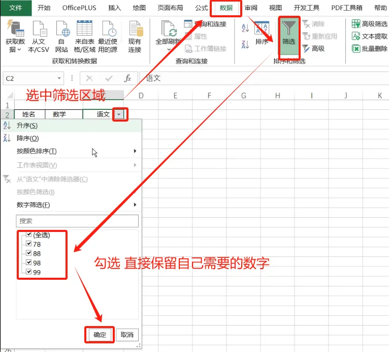Switch to the 公式 Formulas tab
Viewport: 389px width, 352px height.
(202, 8)
